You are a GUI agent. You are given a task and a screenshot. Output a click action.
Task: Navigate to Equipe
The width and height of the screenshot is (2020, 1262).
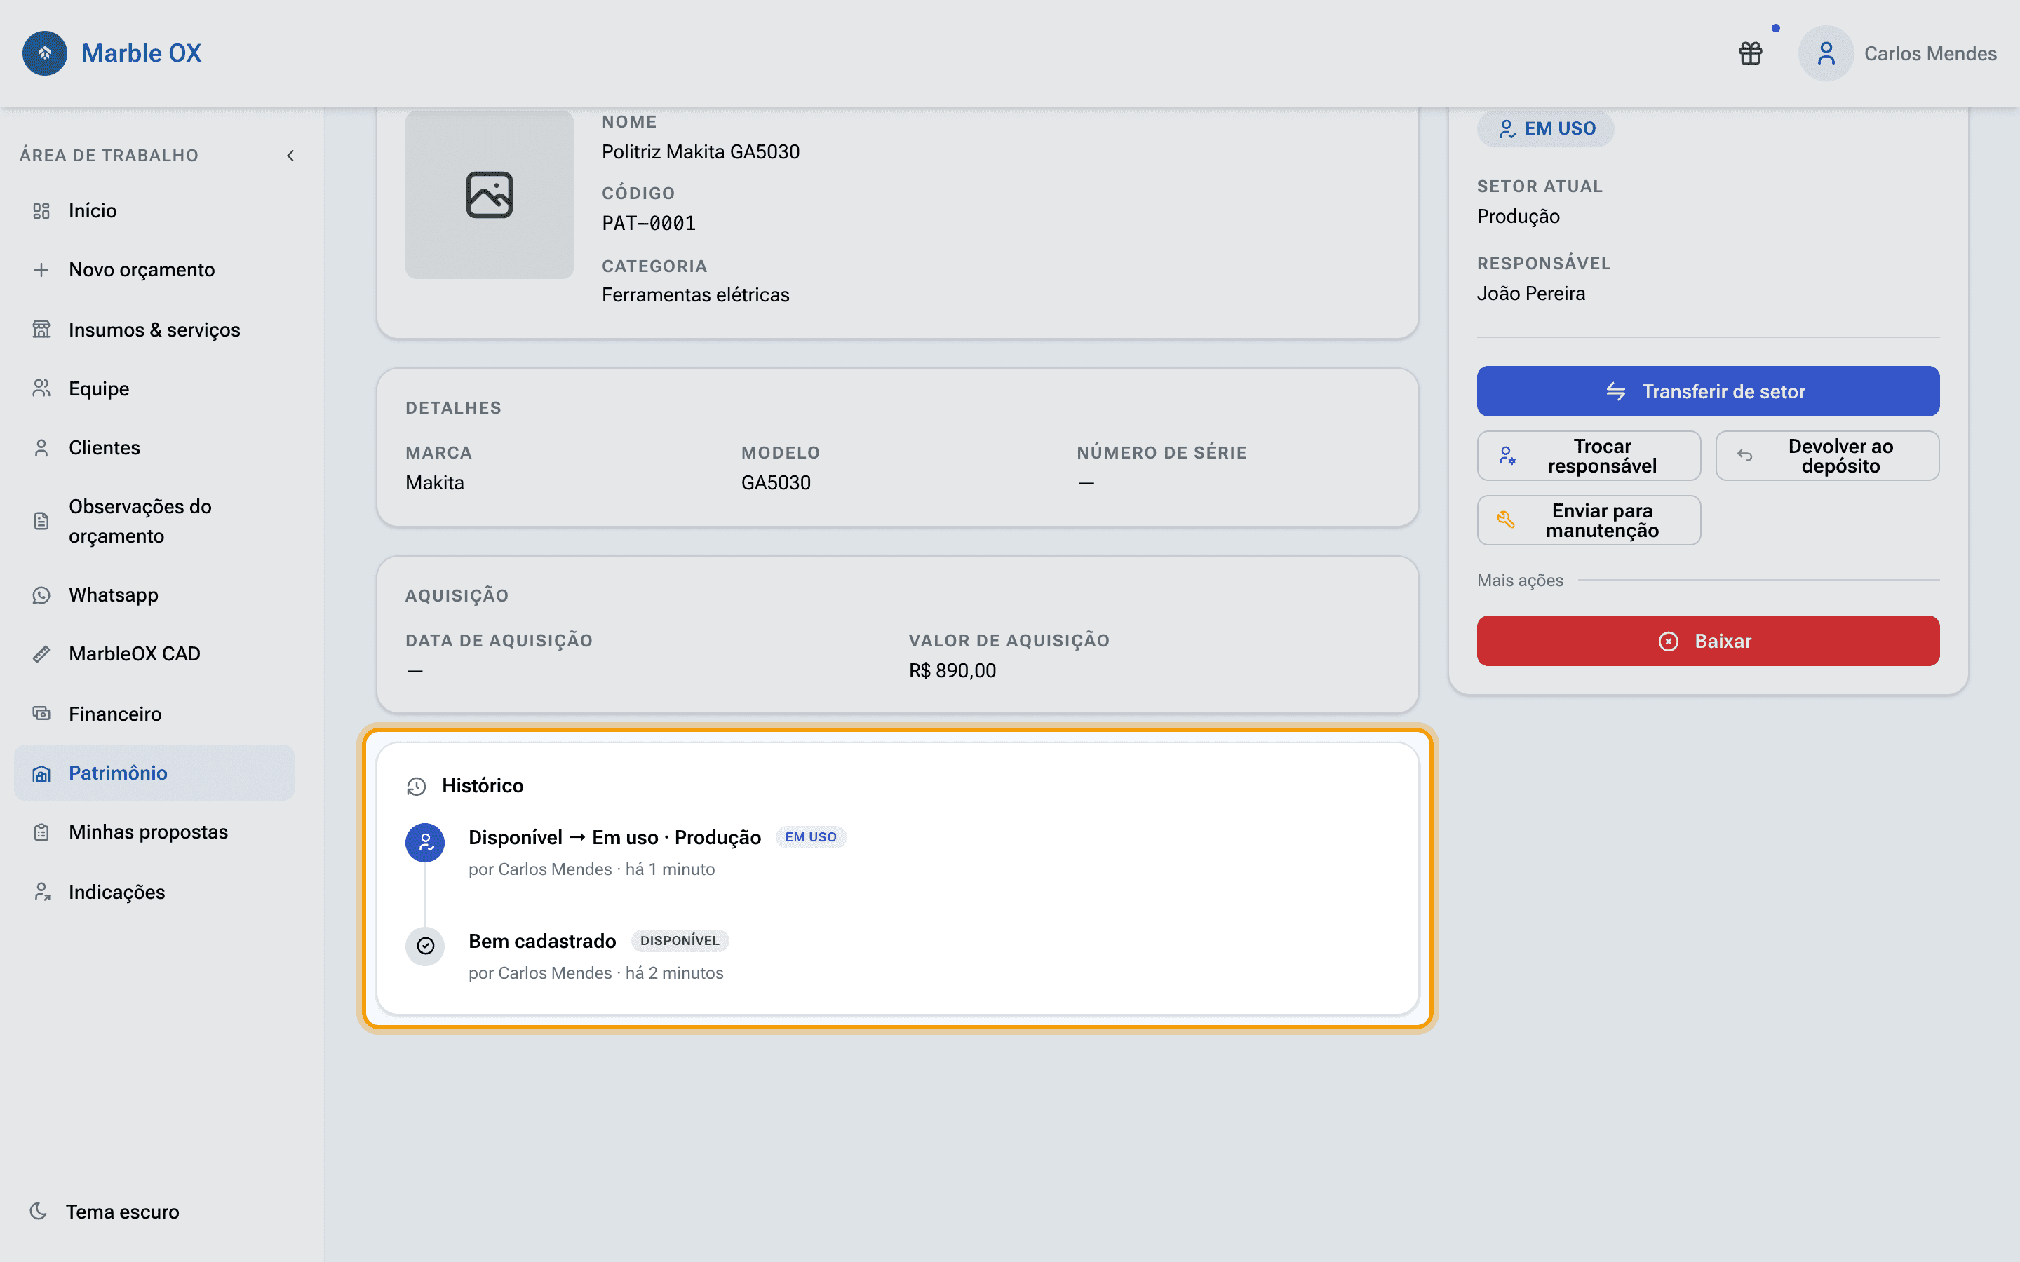coord(154,388)
